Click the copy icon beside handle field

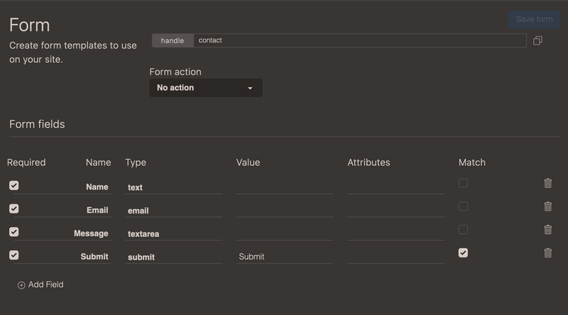[x=538, y=41]
